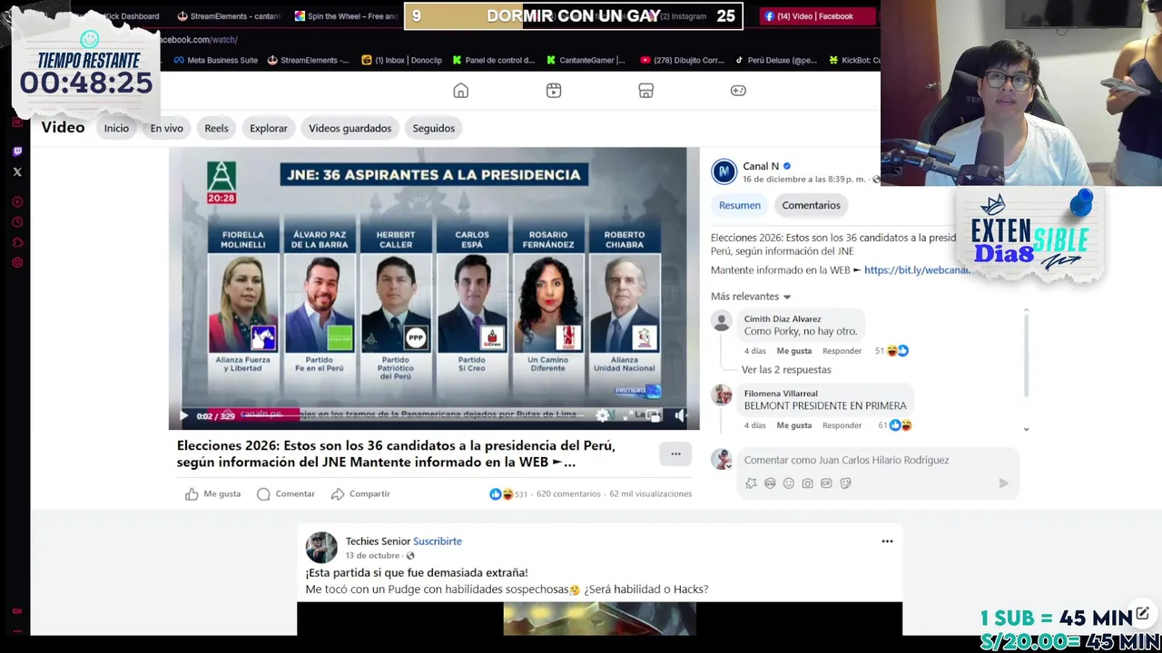Switch to StreamElements browser tab

point(229,16)
